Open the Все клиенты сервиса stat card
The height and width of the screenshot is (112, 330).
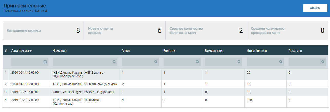43,31
